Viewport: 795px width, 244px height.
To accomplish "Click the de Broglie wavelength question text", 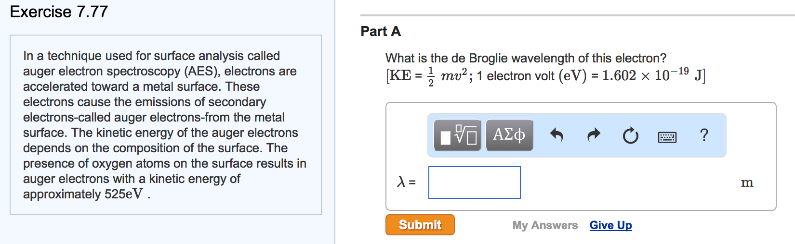I will click(526, 58).
